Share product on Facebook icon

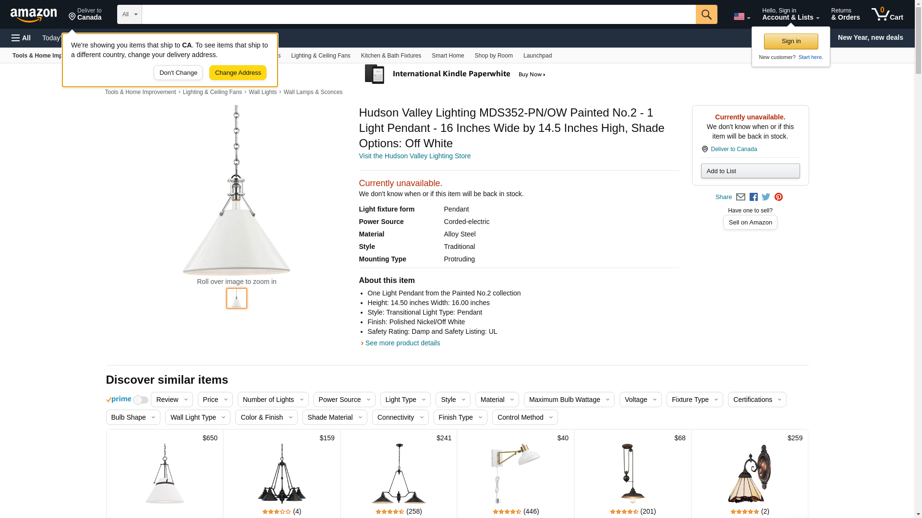753,197
